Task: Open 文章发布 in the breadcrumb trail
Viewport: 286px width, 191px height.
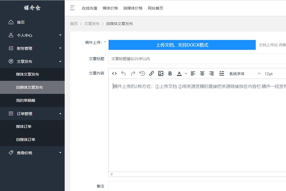Action: click(x=92, y=24)
